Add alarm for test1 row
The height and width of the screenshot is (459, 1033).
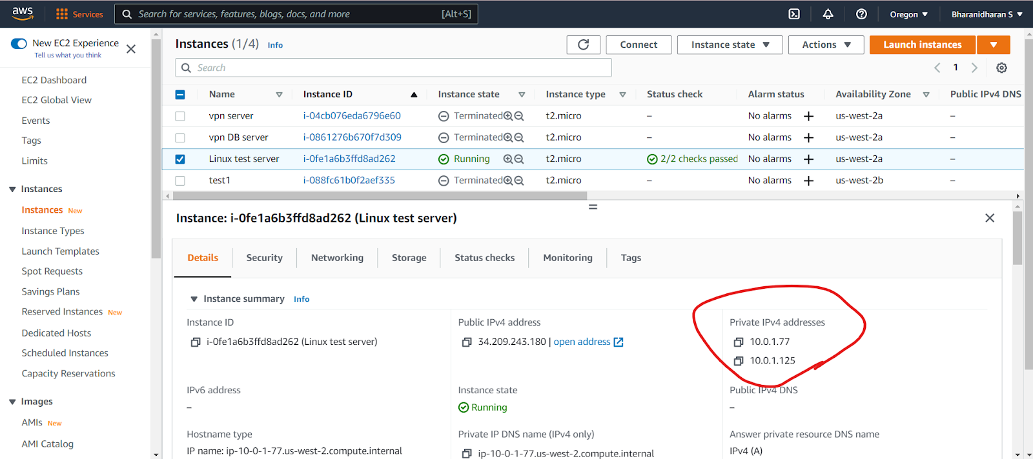point(808,181)
